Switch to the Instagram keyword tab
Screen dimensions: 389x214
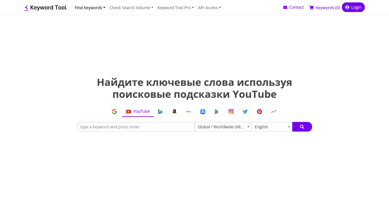pos(231,111)
